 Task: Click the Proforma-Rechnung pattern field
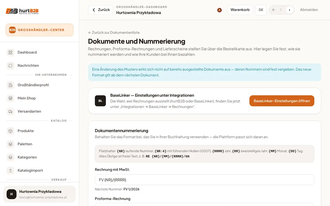(x=205, y=205)
